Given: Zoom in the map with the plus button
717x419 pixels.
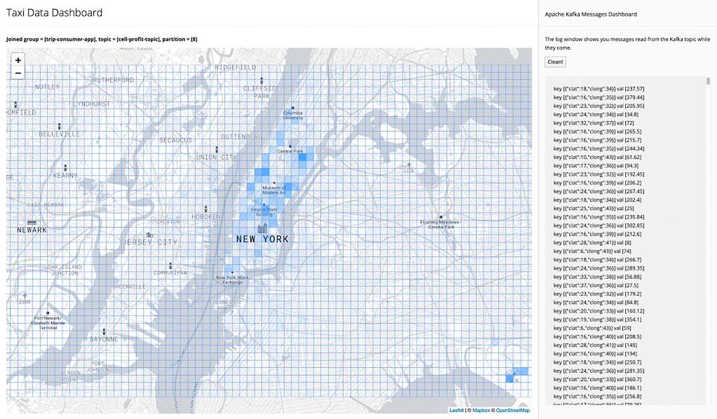Looking at the screenshot, I should point(18,60).
